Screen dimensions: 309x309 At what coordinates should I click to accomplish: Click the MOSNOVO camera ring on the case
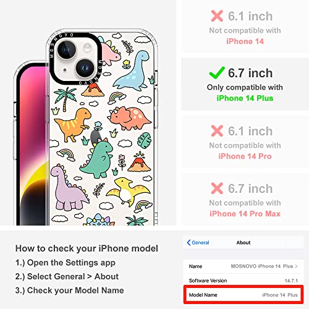tap(75, 59)
